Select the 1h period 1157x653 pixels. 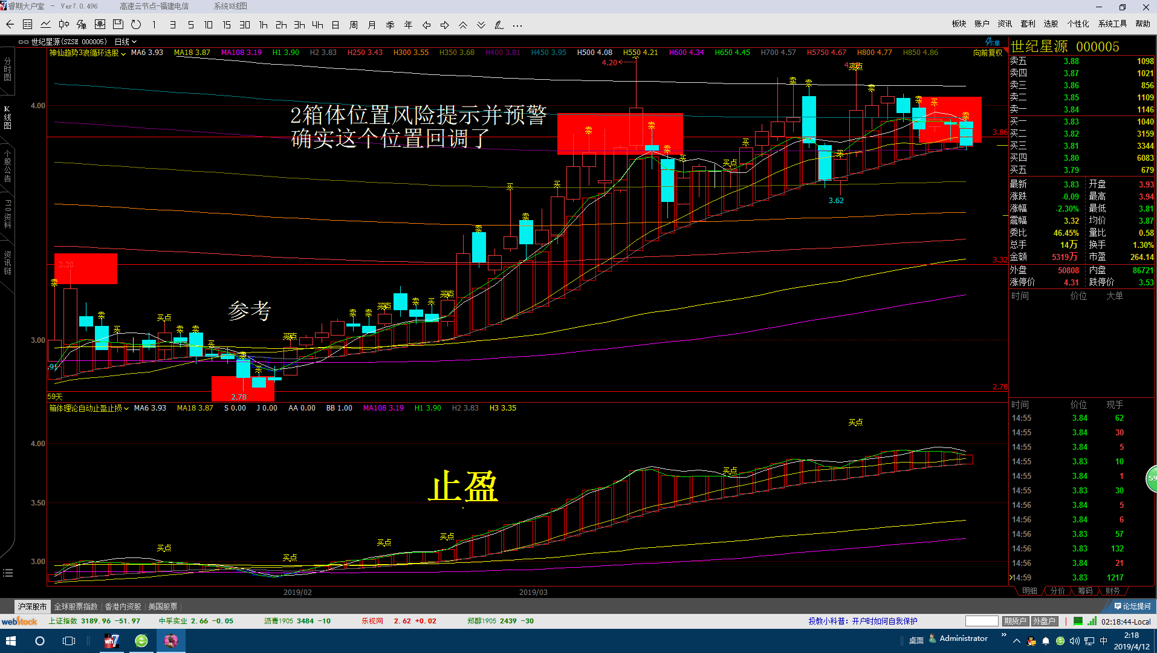[x=263, y=25]
